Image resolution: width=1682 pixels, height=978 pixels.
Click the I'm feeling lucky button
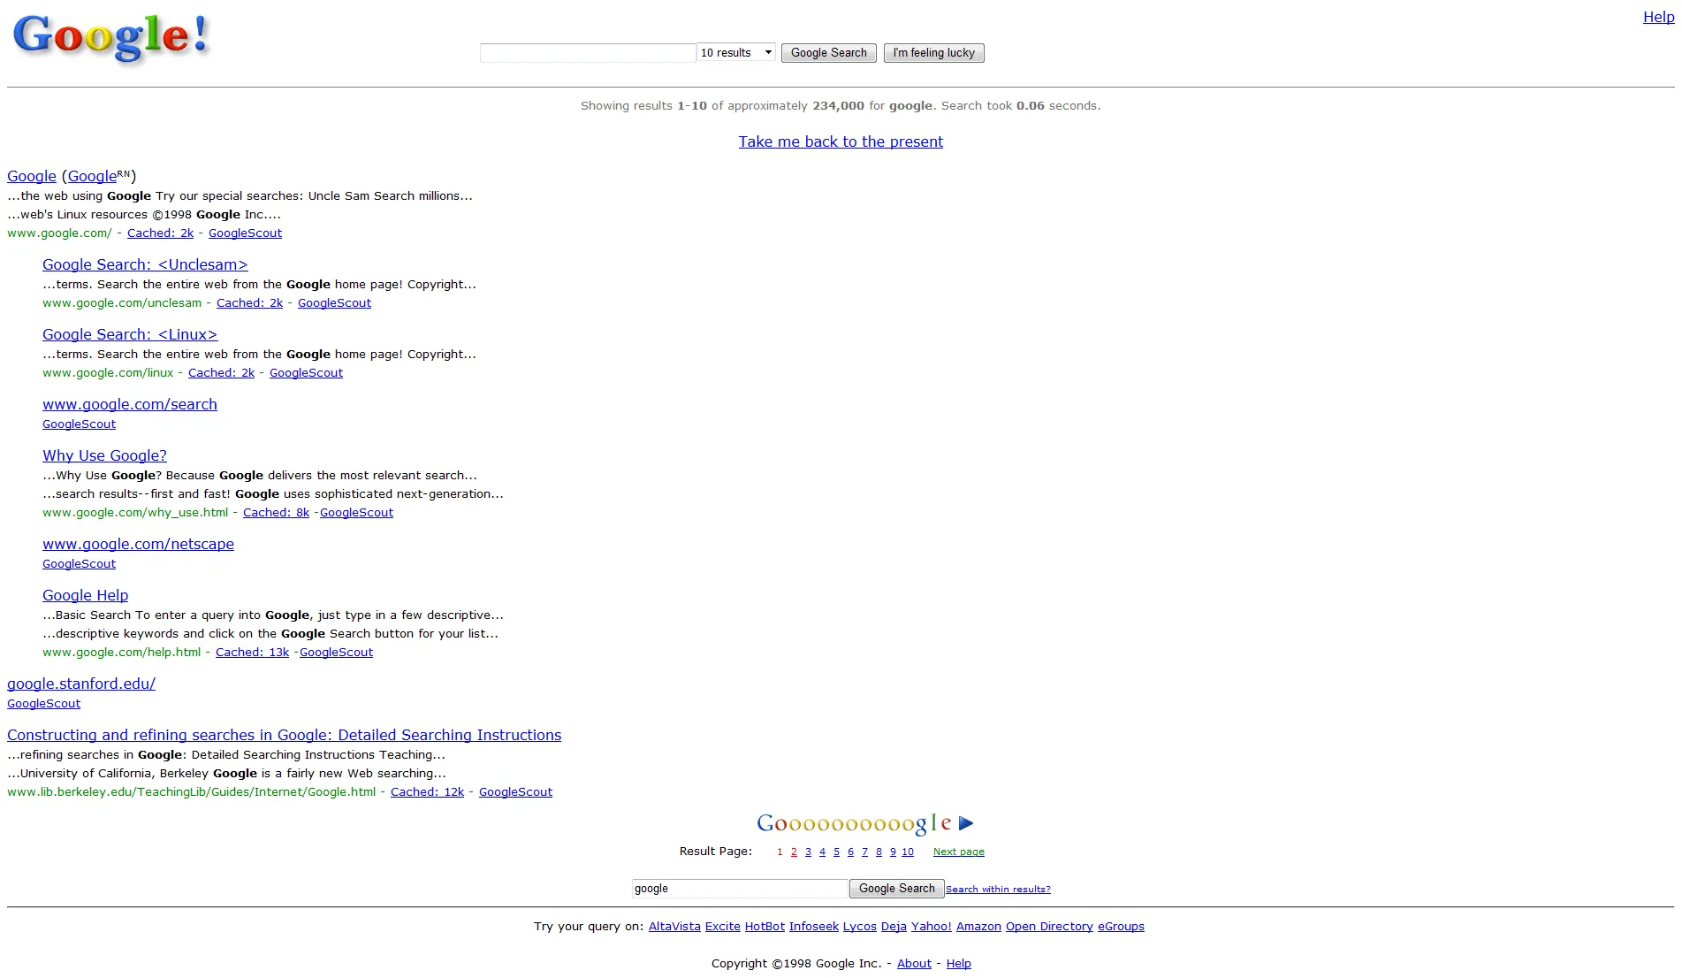click(x=933, y=53)
